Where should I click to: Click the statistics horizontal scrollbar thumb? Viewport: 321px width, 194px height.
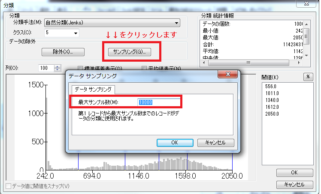point(248,63)
